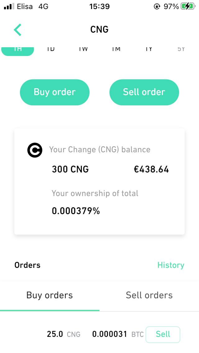Tap Sell on the 25.0 CNG order
This screenshot has height=353, width=199.
click(x=163, y=334)
